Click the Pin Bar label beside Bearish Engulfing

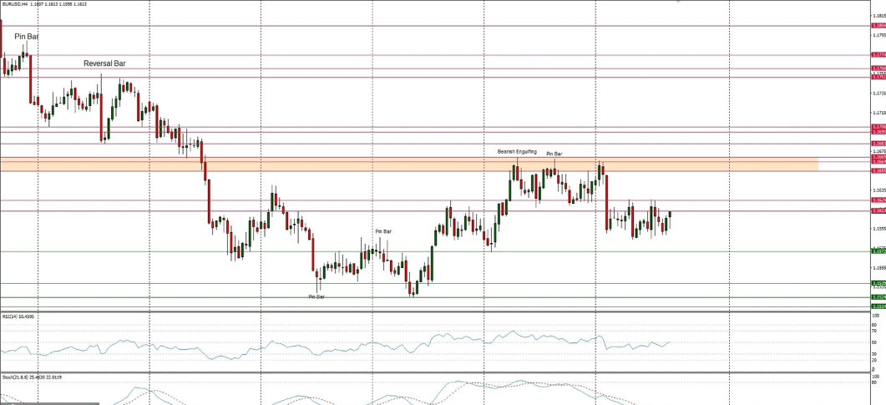[x=554, y=154]
